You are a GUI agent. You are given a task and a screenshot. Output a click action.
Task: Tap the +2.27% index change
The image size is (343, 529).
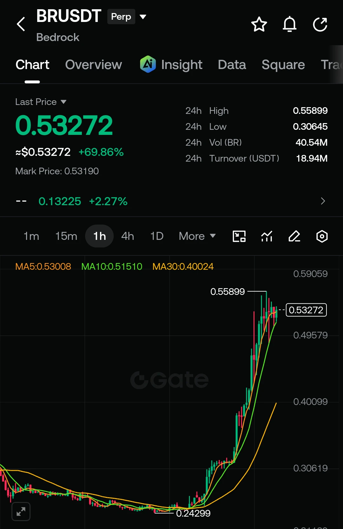click(x=108, y=201)
